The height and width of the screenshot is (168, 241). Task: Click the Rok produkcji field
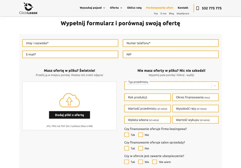(147, 97)
